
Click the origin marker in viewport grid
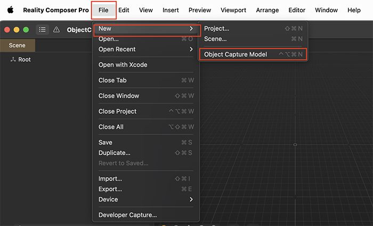295,145
